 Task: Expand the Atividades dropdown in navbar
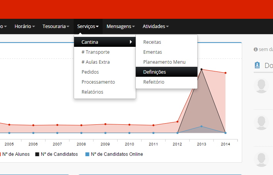pyautogui.click(x=155, y=26)
